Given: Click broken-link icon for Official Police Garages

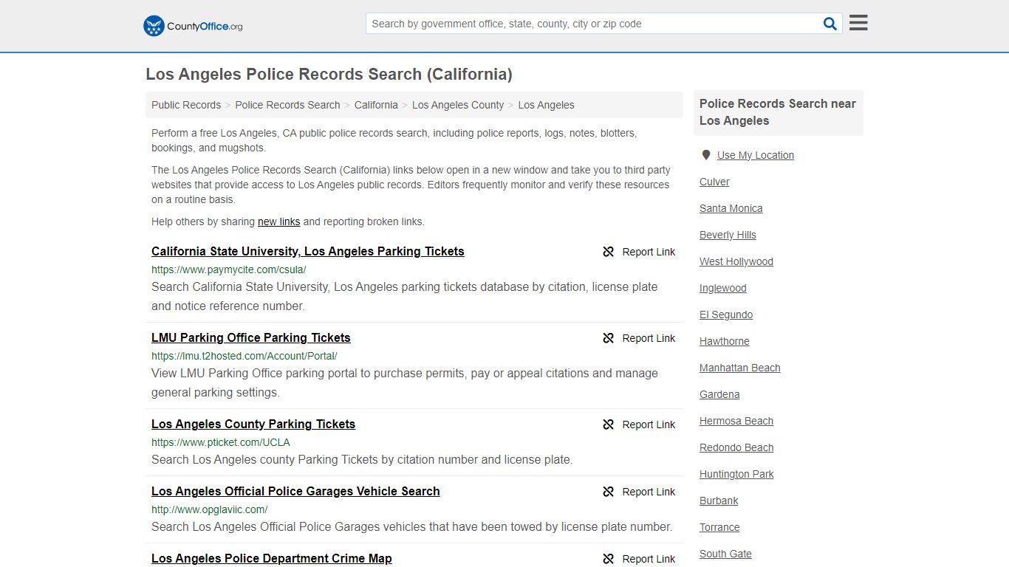Looking at the screenshot, I should tap(609, 492).
